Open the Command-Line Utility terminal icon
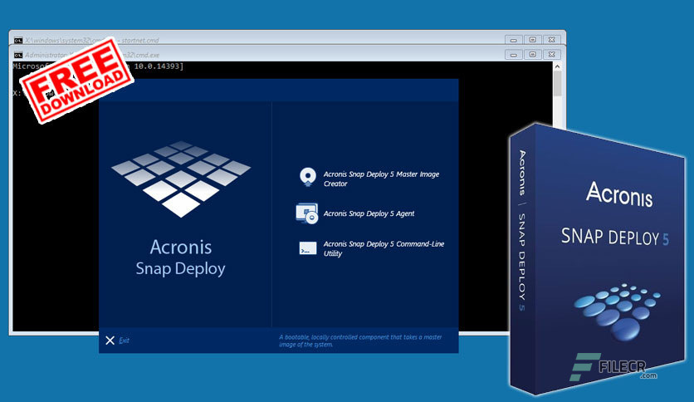The image size is (694, 402). click(308, 248)
